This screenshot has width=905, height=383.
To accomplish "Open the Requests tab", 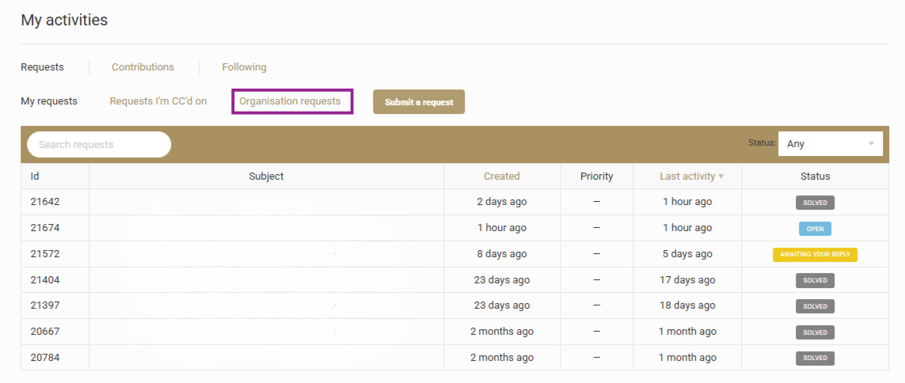I will [x=42, y=67].
